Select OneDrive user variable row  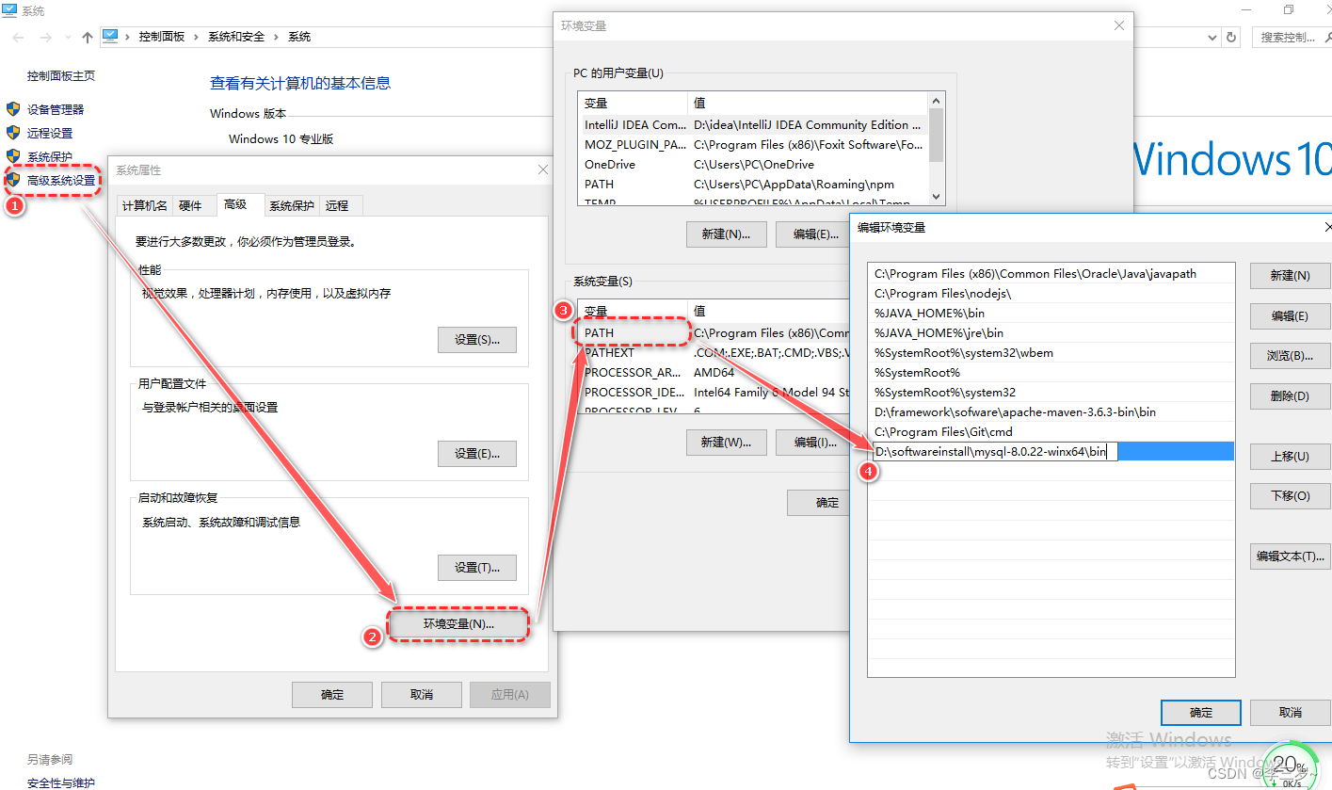click(x=753, y=164)
